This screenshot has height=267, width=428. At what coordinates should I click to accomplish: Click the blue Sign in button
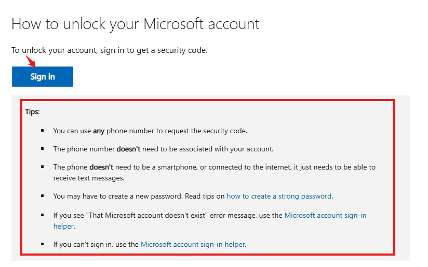pyautogui.click(x=42, y=77)
